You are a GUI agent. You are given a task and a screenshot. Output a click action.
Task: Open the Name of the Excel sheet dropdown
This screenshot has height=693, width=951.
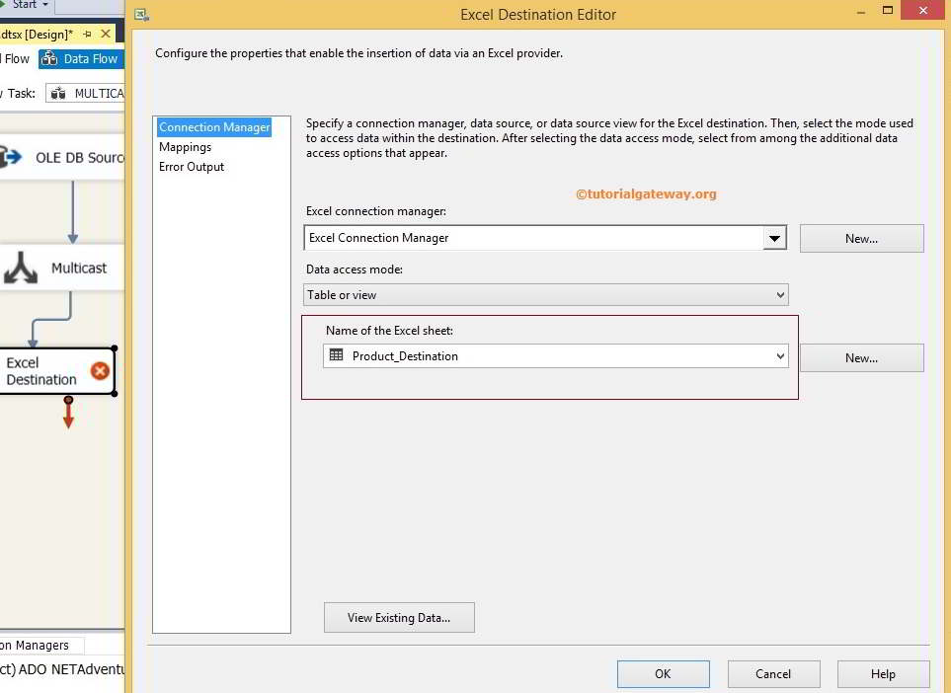(x=779, y=355)
